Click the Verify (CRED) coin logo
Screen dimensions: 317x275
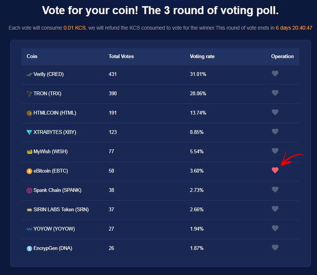coord(29,75)
